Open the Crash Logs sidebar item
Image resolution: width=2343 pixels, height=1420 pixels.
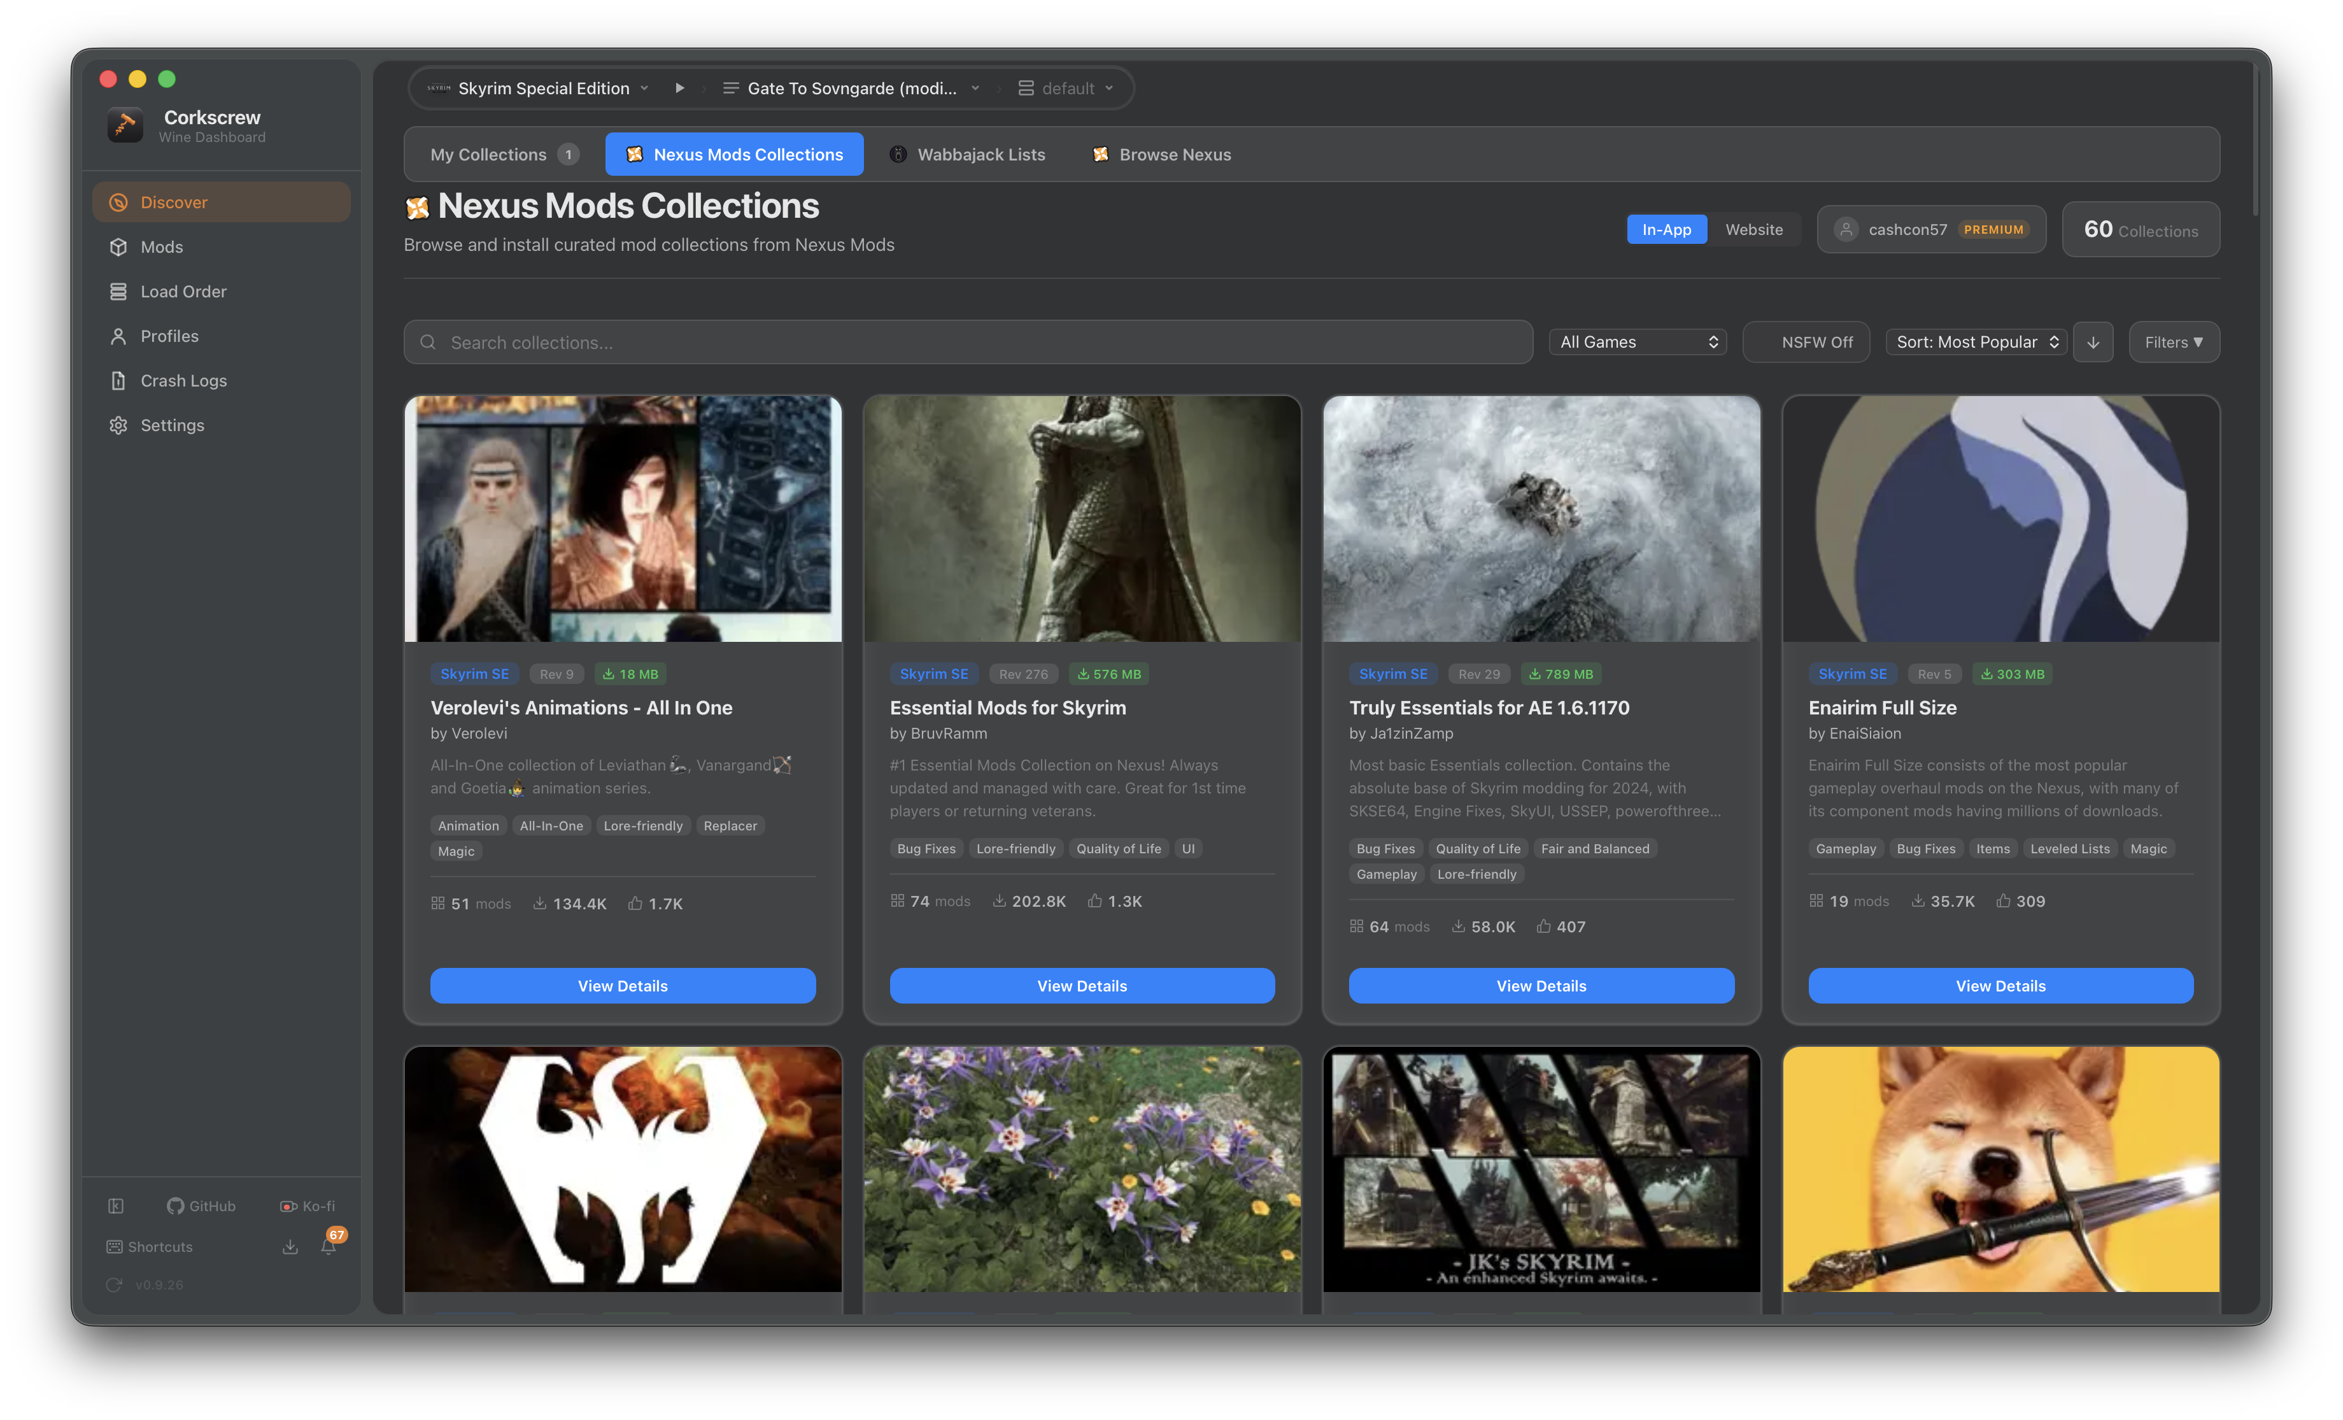click(x=183, y=380)
